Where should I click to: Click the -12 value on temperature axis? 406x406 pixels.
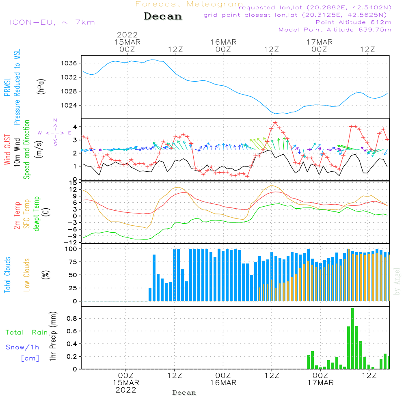(70, 243)
